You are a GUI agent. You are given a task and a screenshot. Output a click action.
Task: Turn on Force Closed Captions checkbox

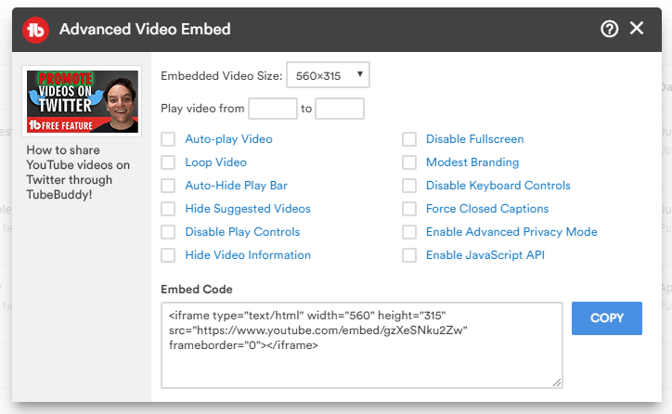[409, 209]
